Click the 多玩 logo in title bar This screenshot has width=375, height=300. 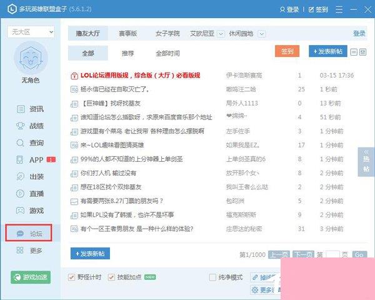click(x=12, y=9)
